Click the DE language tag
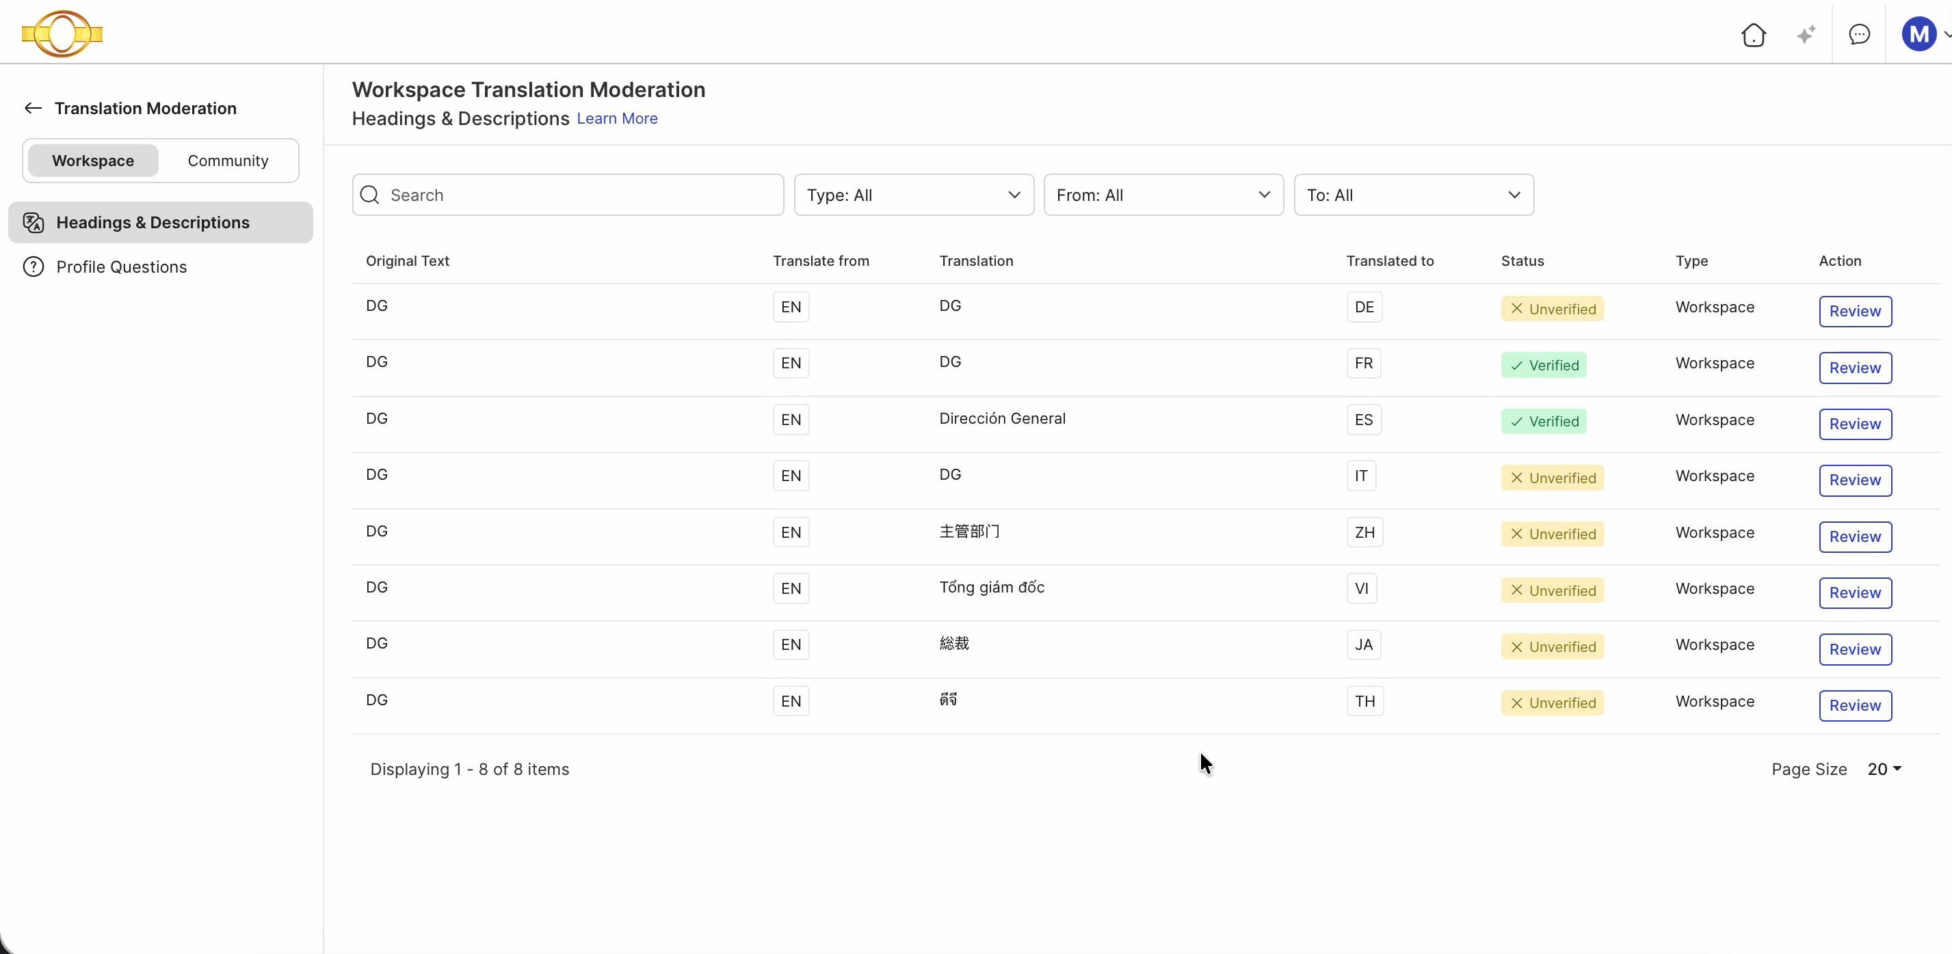This screenshot has height=954, width=1952. pos(1364,308)
